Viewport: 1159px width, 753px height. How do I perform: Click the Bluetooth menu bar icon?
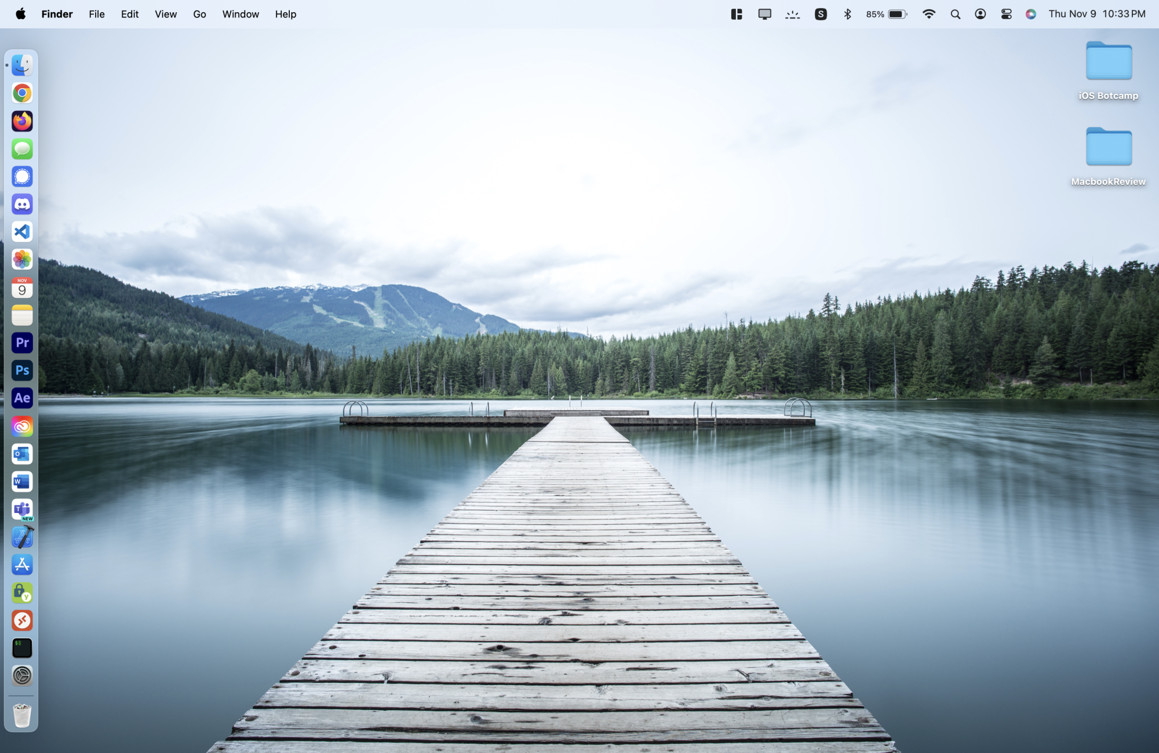pyautogui.click(x=847, y=14)
